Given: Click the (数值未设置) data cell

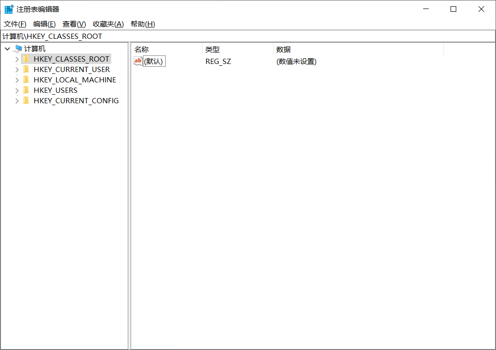Looking at the screenshot, I should pos(296,62).
